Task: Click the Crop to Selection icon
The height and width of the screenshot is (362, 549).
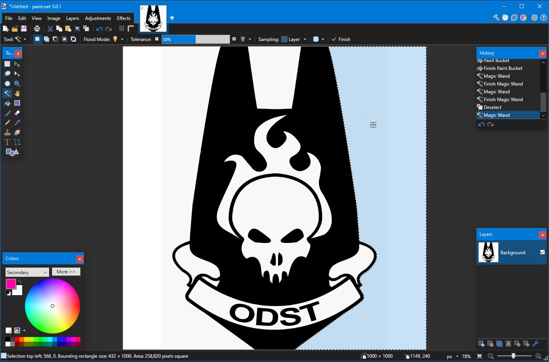Action: pyautogui.click(x=77, y=29)
